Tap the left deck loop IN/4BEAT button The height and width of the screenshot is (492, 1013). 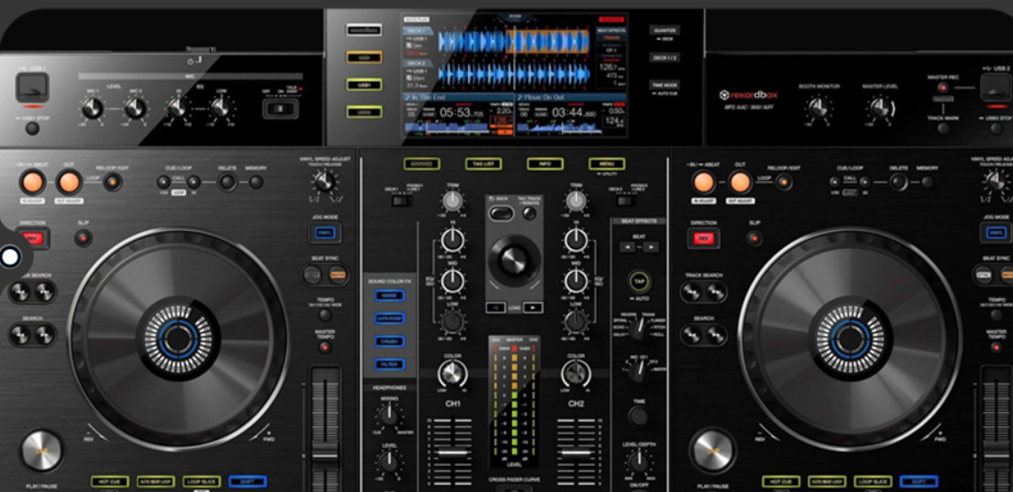pos(31,183)
